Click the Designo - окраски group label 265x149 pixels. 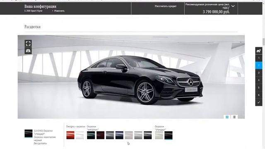tap(76, 126)
